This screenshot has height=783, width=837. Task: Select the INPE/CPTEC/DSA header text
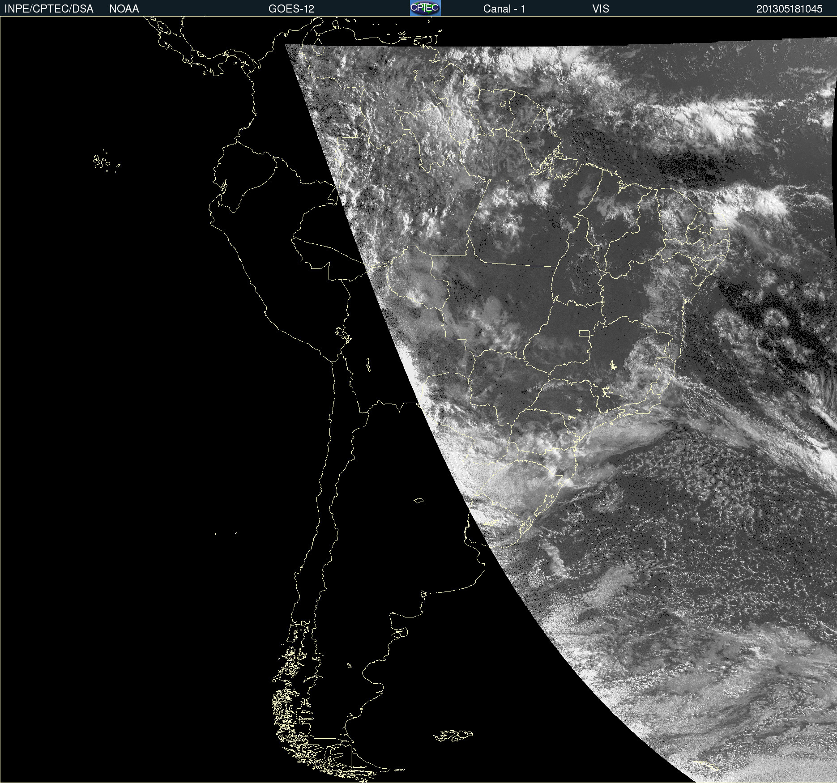pyautogui.click(x=49, y=9)
